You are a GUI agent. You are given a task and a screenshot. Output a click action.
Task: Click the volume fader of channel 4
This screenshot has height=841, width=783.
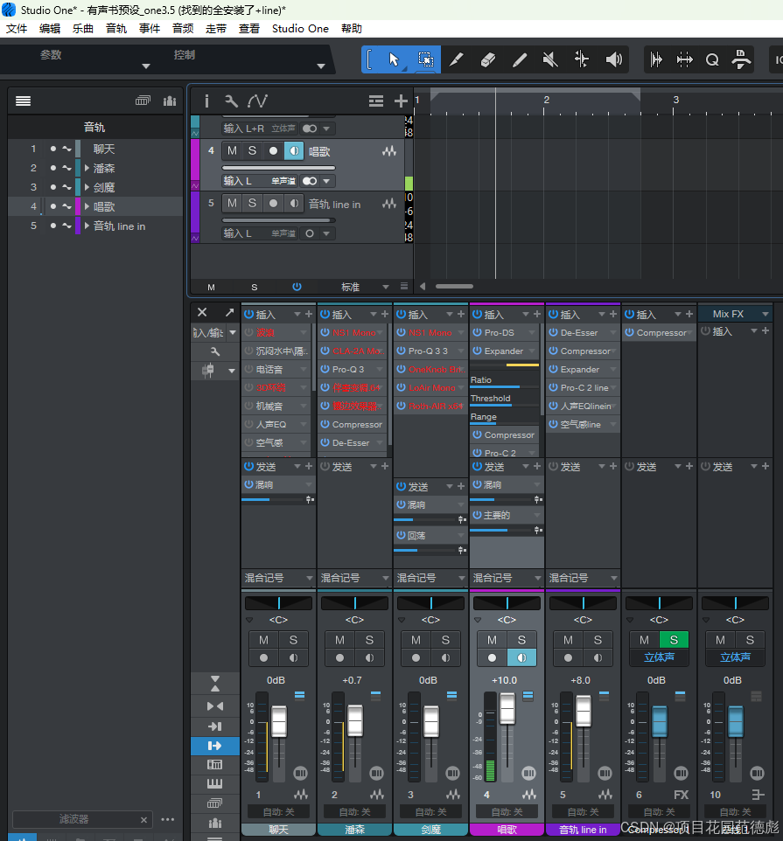(x=507, y=708)
